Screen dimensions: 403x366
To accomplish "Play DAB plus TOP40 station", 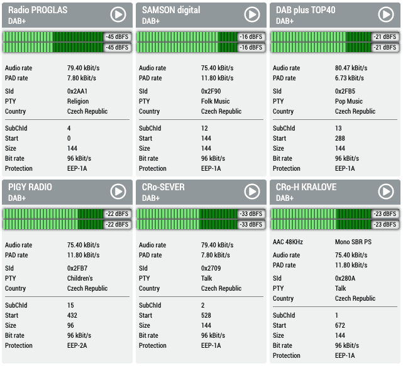I will click(386, 14).
